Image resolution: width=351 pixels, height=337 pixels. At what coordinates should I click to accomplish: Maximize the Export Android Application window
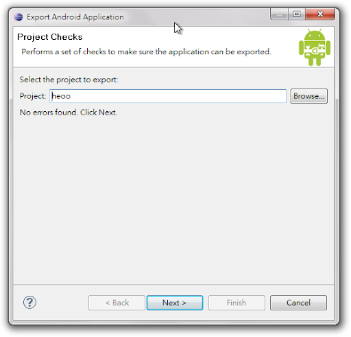coord(297,14)
